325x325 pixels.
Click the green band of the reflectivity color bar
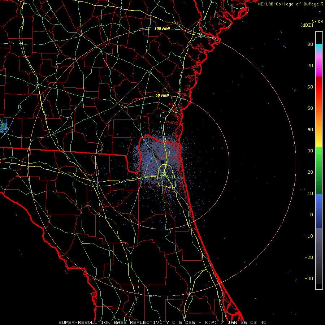[x=319, y=170]
